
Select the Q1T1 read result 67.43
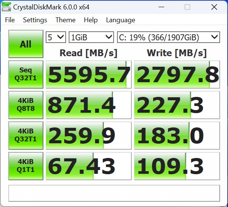pos(89,166)
